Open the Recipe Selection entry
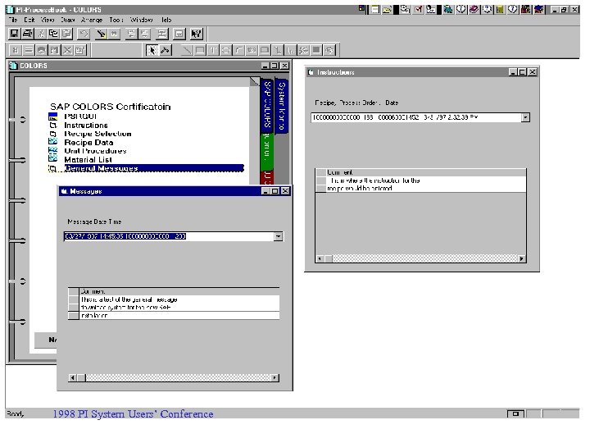 pos(98,134)
